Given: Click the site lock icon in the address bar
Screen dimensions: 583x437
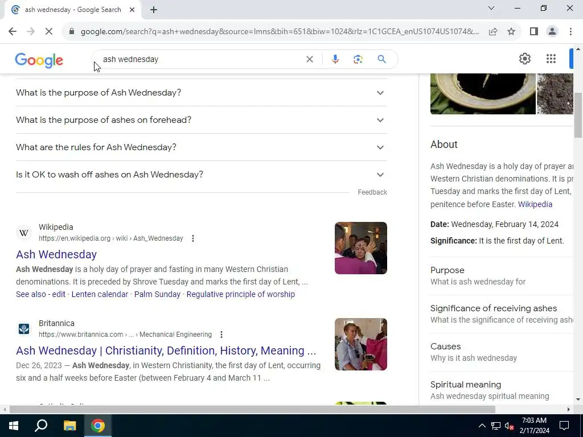Looking at the screenshot, I should click(x=72, y=32).
